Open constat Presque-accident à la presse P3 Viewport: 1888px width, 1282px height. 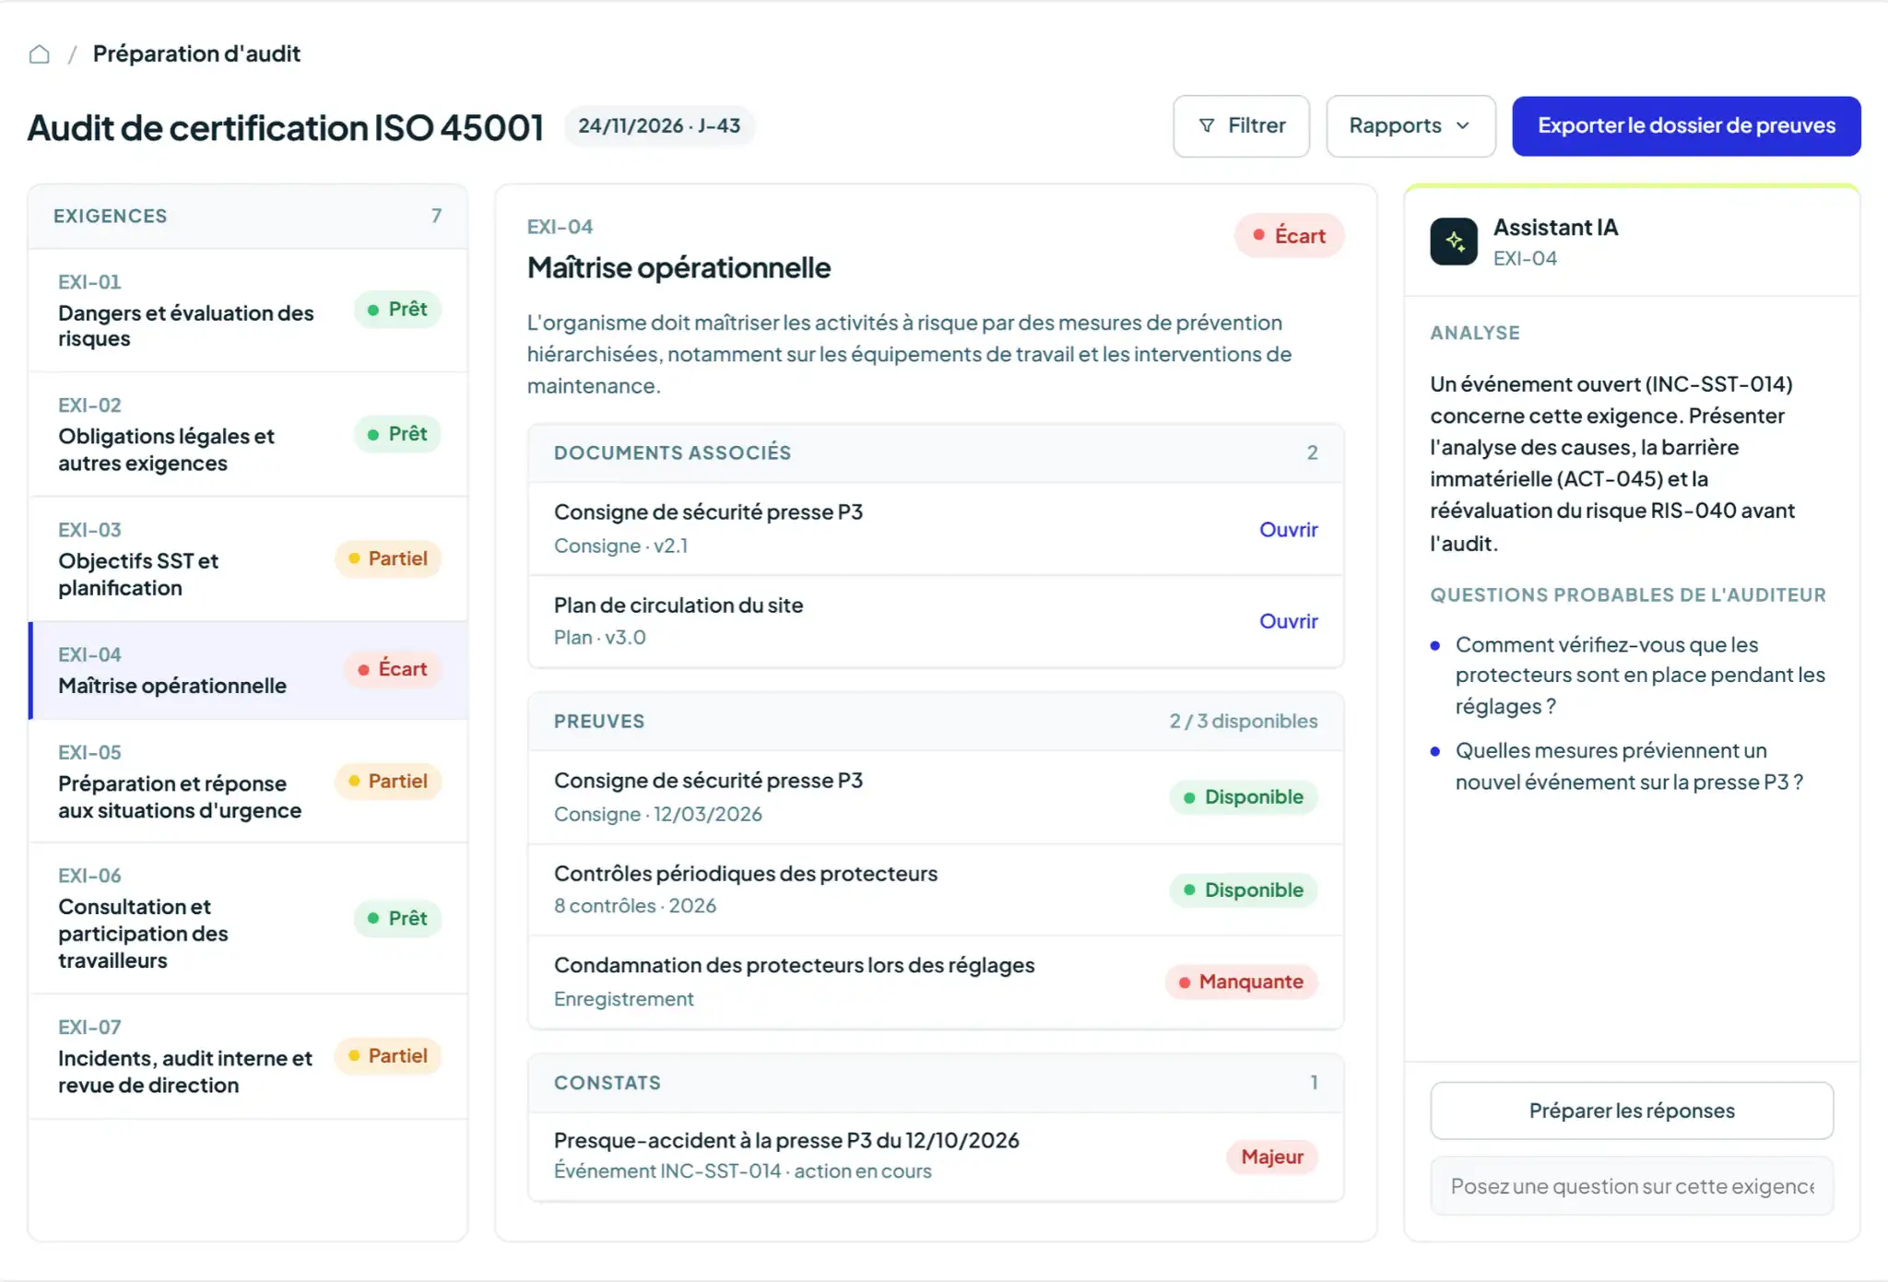coord(935,1157)
